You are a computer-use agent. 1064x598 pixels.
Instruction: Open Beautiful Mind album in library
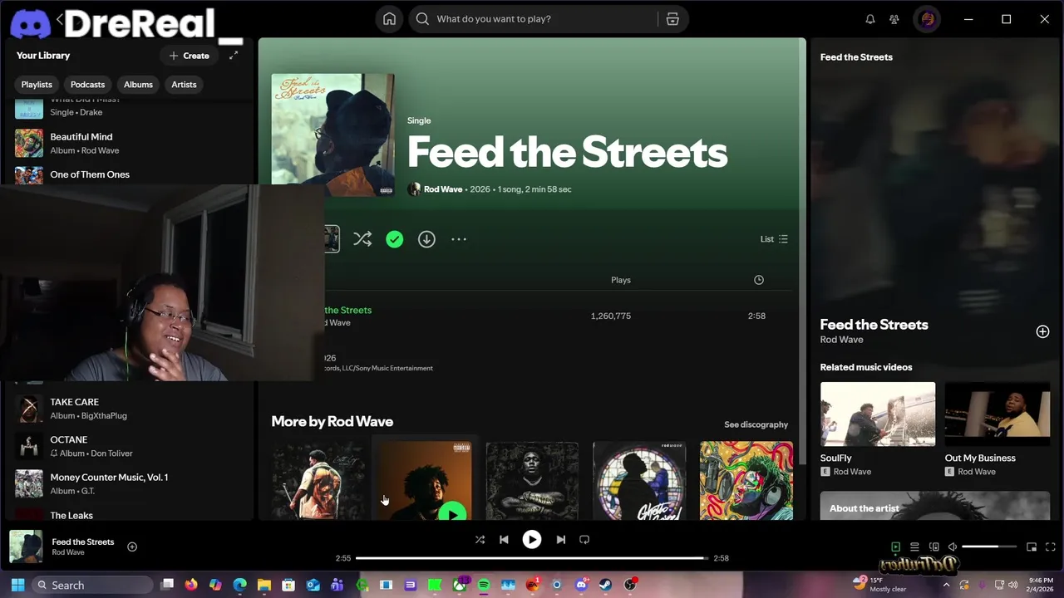[129, 144]
